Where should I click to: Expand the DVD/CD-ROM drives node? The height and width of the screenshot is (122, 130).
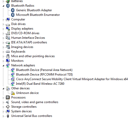tap(3, 33)
